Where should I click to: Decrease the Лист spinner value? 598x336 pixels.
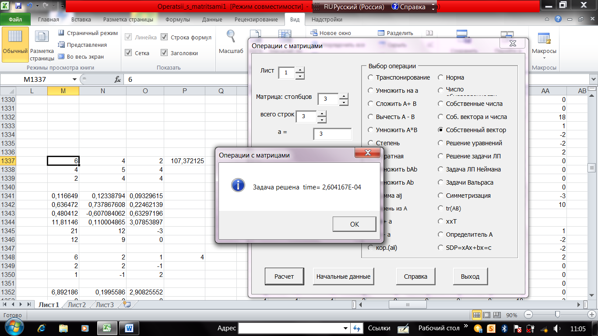tap(300, 76)
